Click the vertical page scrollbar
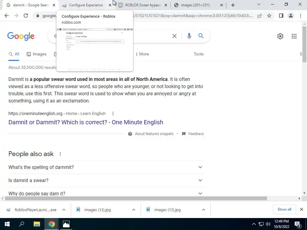The height and width of the screenshot is (230, 307). [304, 44]
